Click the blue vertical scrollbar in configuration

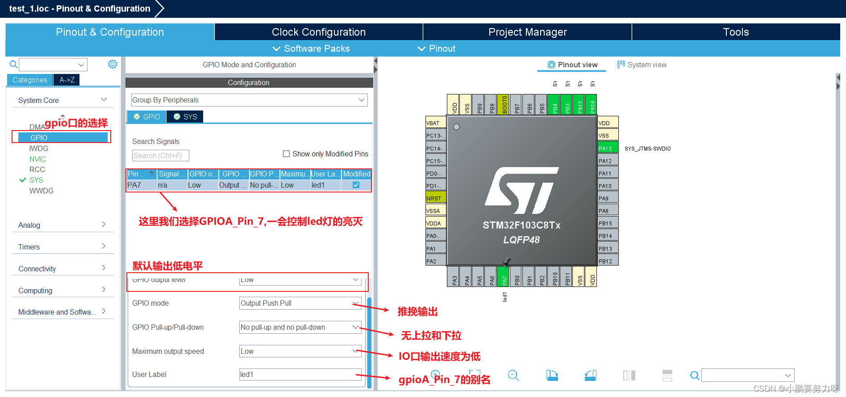[369, 342]
